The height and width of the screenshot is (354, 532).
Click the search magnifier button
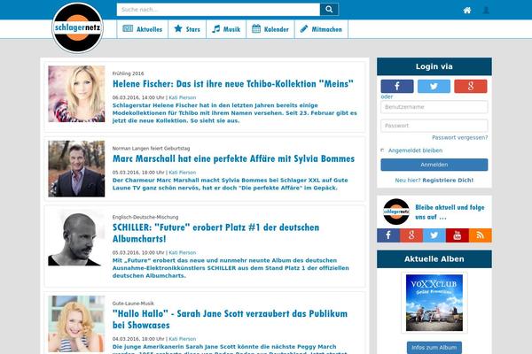(x=329, y=10)
